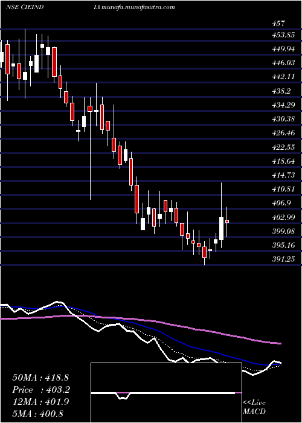Select the 410.81 price level label
This screenshot has height=423, width=302.
pyautogui.click(x=283, y=189)
